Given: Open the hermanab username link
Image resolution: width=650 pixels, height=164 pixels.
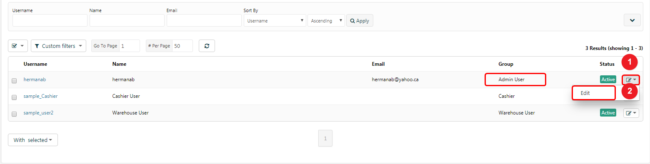Looking at the screenshot, I should (x=35, y=79).
